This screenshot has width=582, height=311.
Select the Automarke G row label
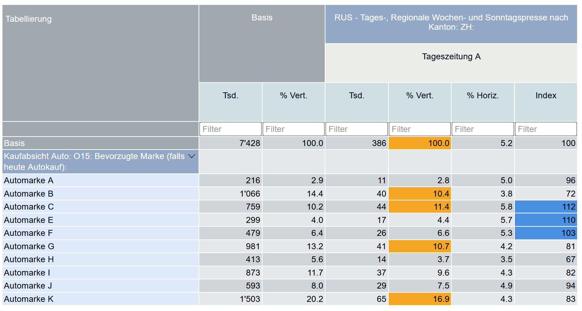[29, 246]
